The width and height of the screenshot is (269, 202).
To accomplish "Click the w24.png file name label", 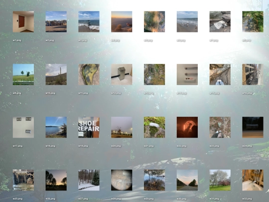I will [x=247, y=146].
